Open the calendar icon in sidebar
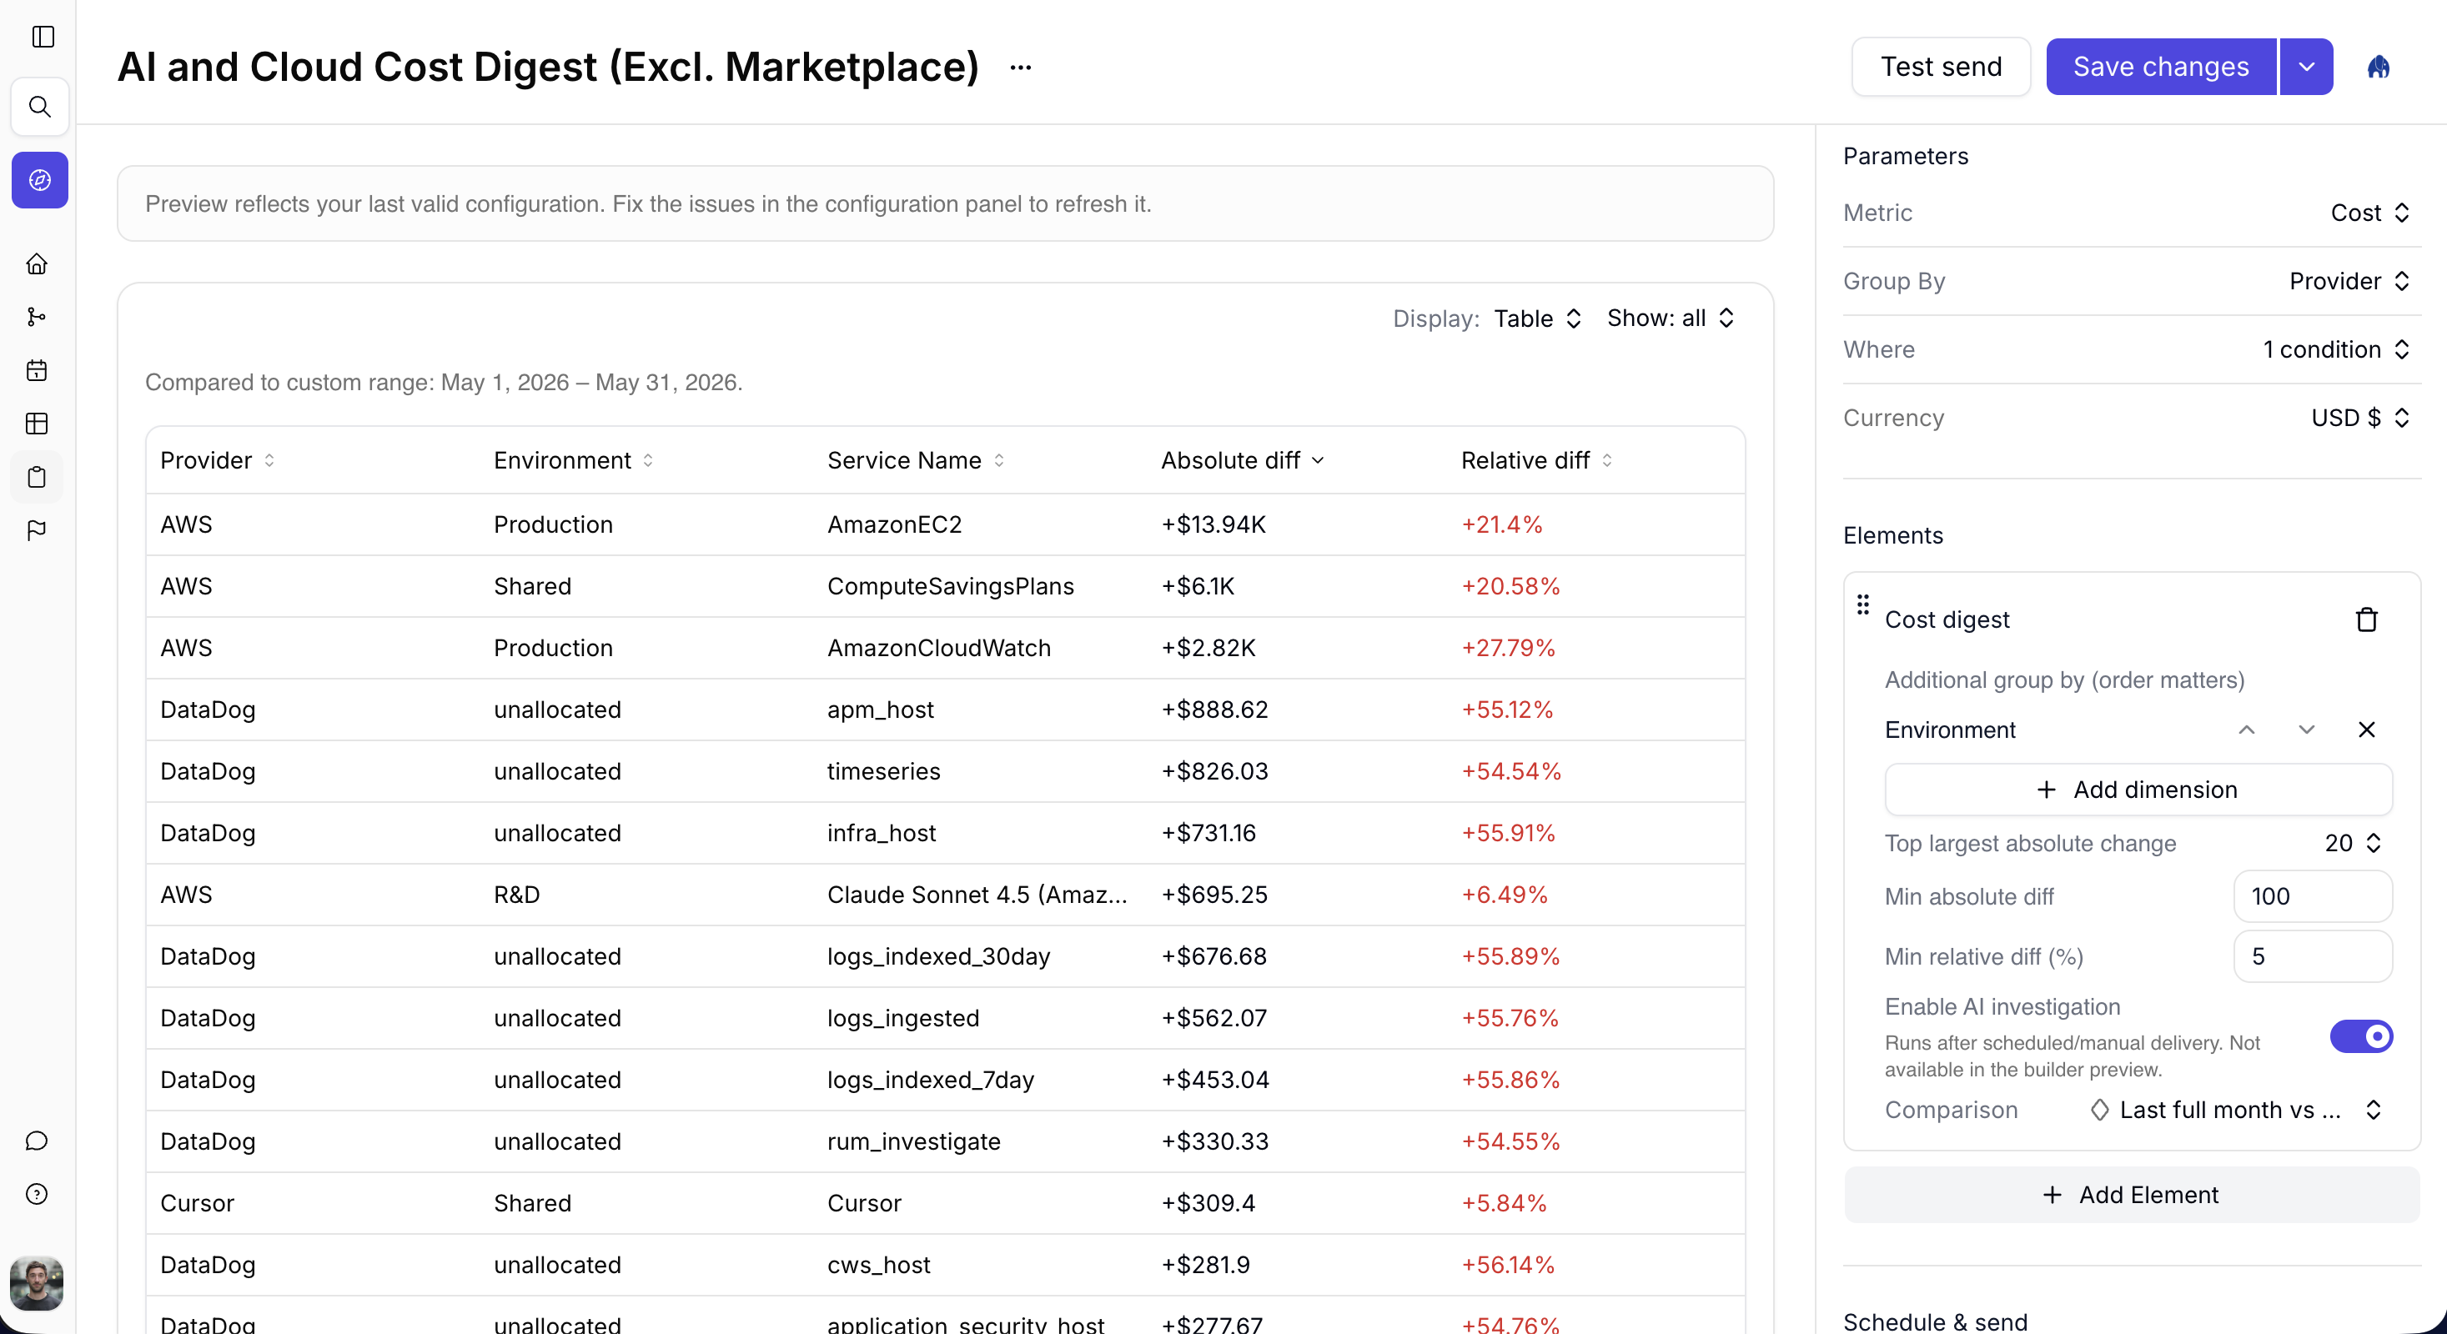 [x=37, y=370]
